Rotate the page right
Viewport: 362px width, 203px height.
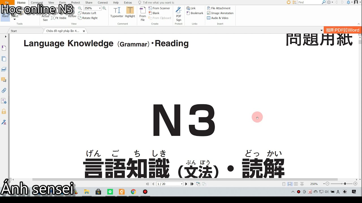click(x=88, y=18)
